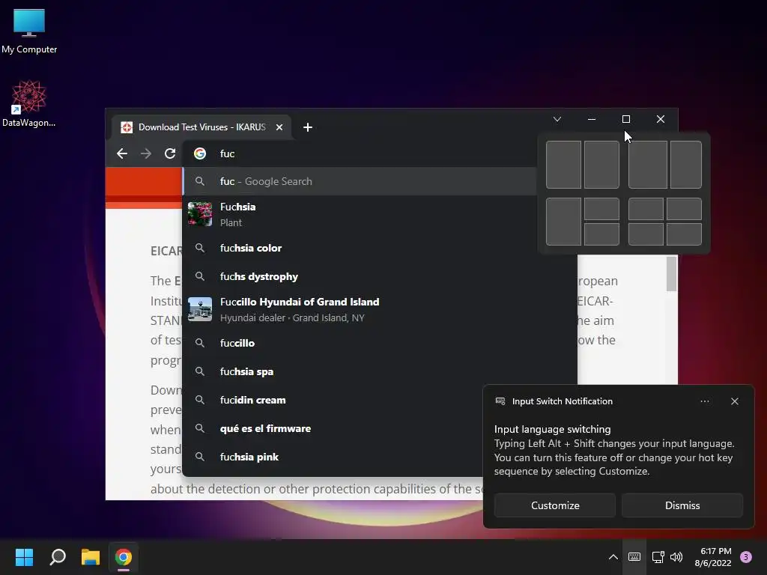Snap to tall left zone of three-zone layout
Screen dimensions: 767x575
[563, 222]
